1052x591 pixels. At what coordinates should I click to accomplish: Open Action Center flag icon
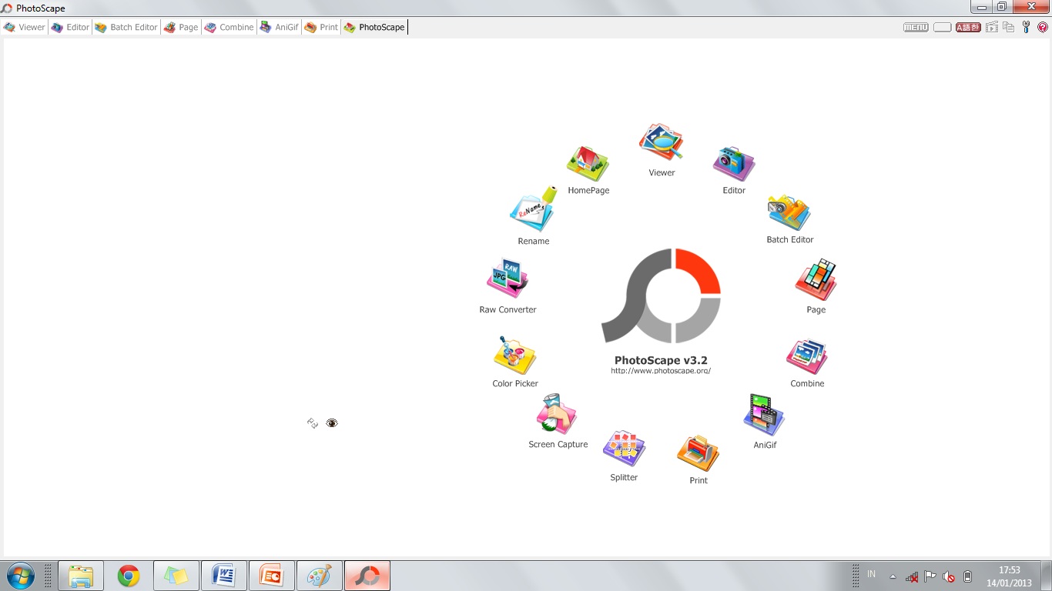tap(930, 576)
